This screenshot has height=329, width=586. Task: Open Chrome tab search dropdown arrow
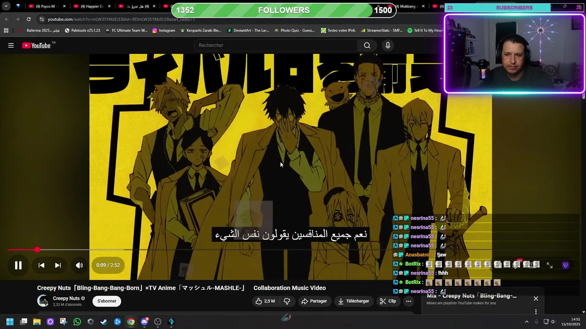tap(6, 6)
